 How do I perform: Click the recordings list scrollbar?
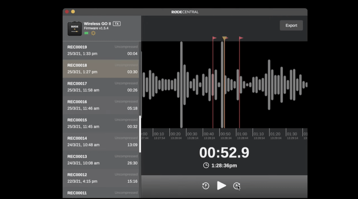pyautogui.click(x=140, y=134)
